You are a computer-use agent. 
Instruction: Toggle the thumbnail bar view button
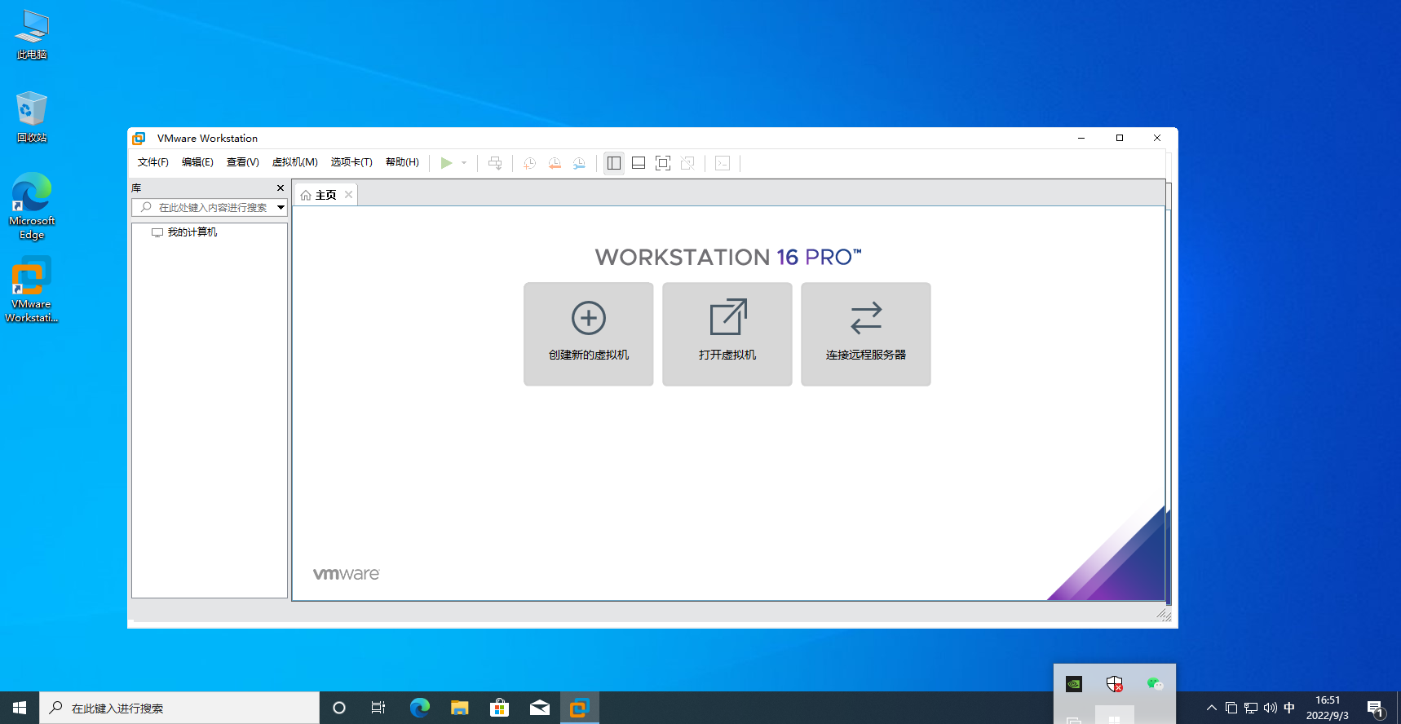639,163
